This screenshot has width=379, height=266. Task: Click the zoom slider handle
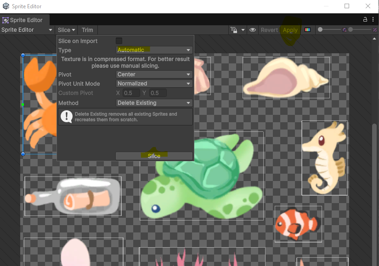coord(320,29)
